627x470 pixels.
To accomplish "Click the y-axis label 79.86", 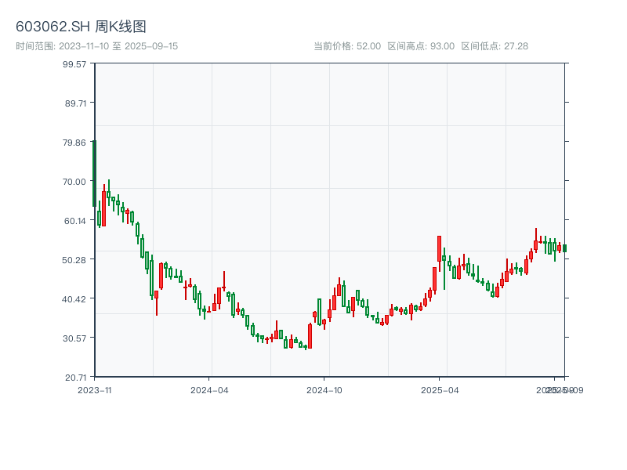I will click(x=74, y=143).
